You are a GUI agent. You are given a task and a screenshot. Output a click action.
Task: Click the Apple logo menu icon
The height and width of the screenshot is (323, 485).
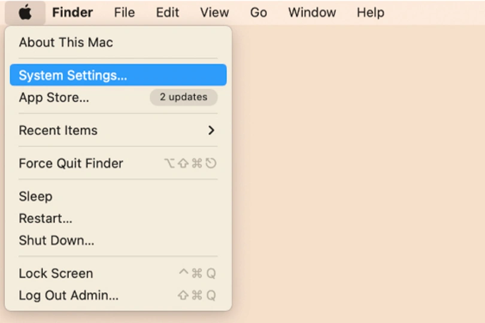click(x=25, y=13)
